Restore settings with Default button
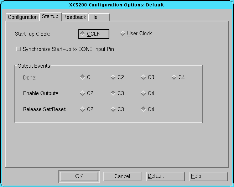234x187 pixels. point(166,176)
